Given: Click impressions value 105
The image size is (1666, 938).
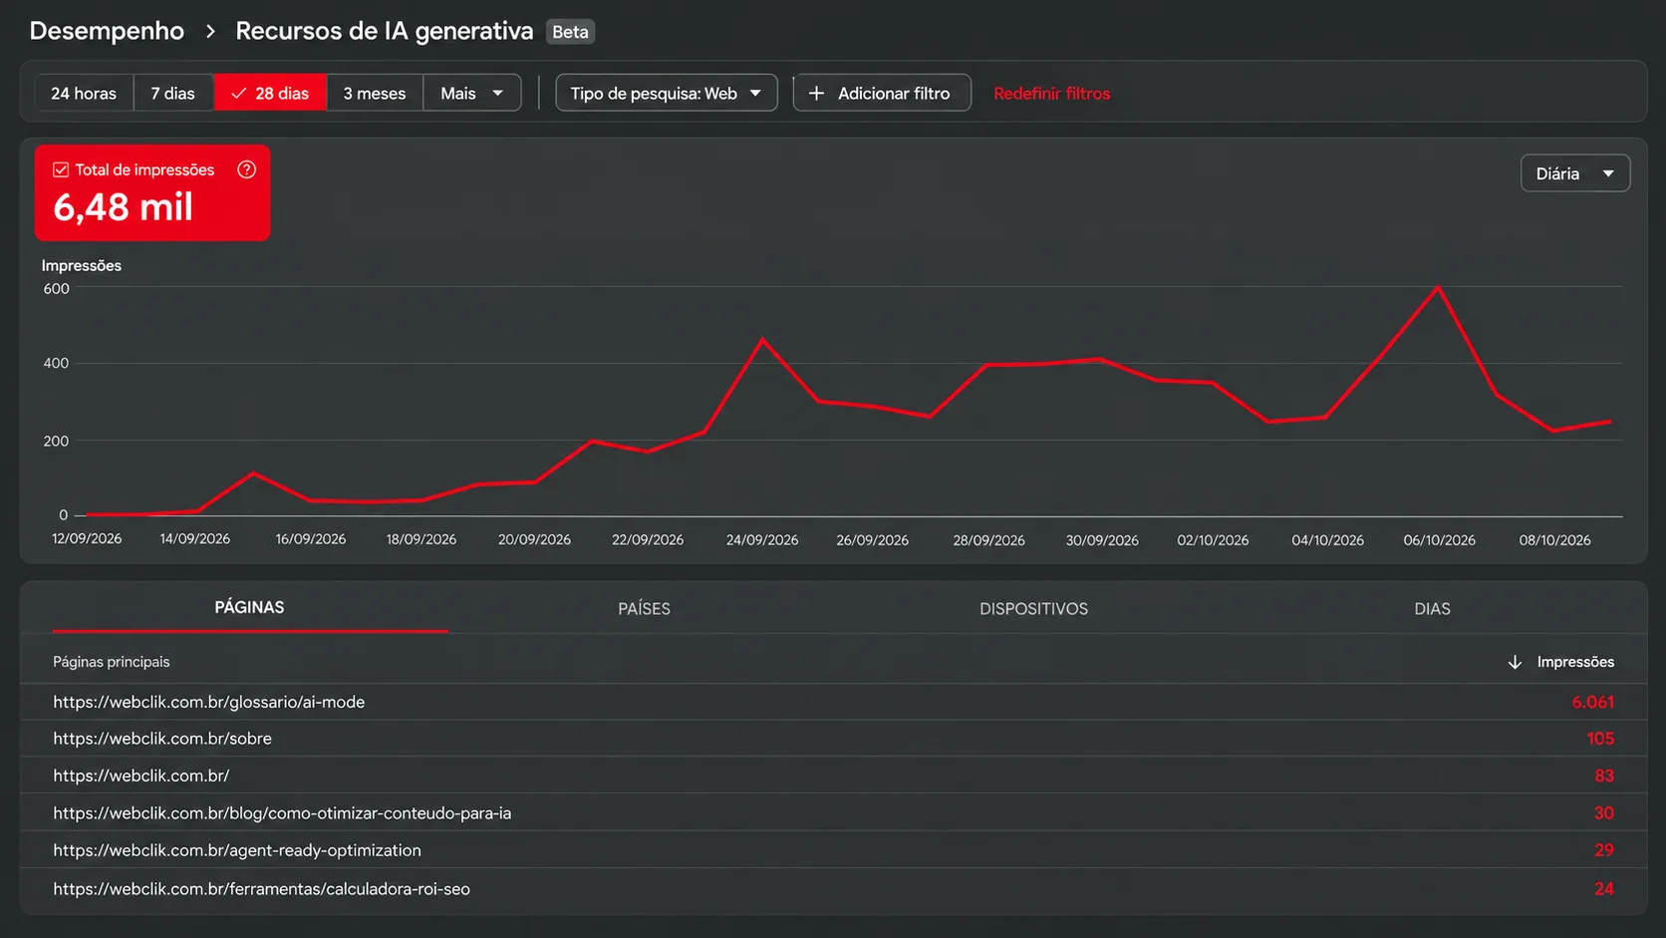Looking at the screenshot, I should pyautogui.click(x=1600, y=739).
